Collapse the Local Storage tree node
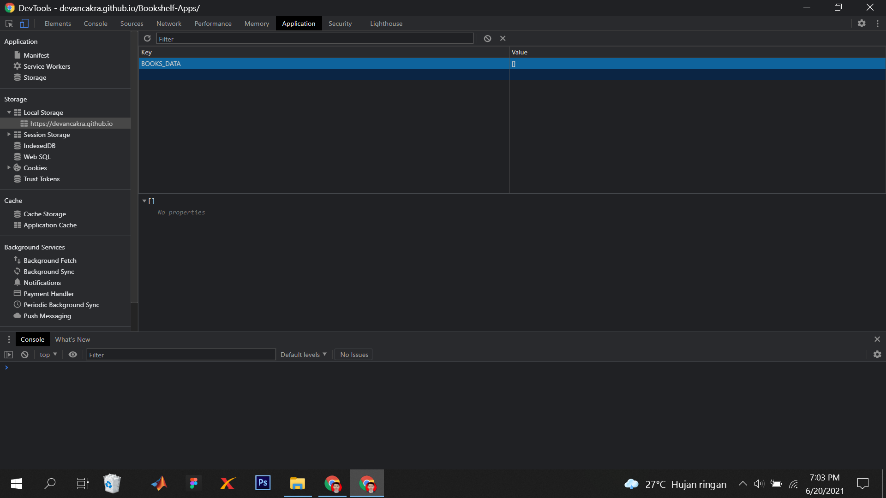 tap(9, 113)
